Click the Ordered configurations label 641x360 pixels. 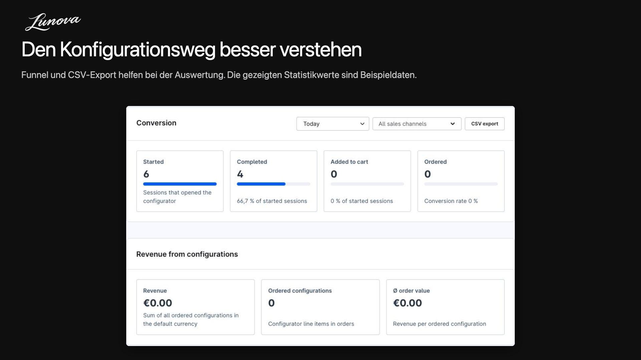(300, 291)
